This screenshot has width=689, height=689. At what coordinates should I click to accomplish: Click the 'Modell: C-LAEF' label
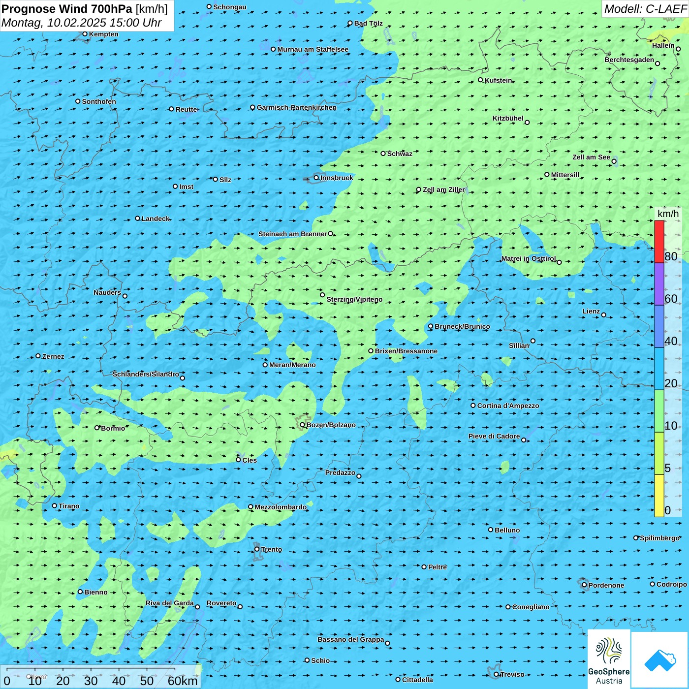pyautogui.click(x=645, y=9)
